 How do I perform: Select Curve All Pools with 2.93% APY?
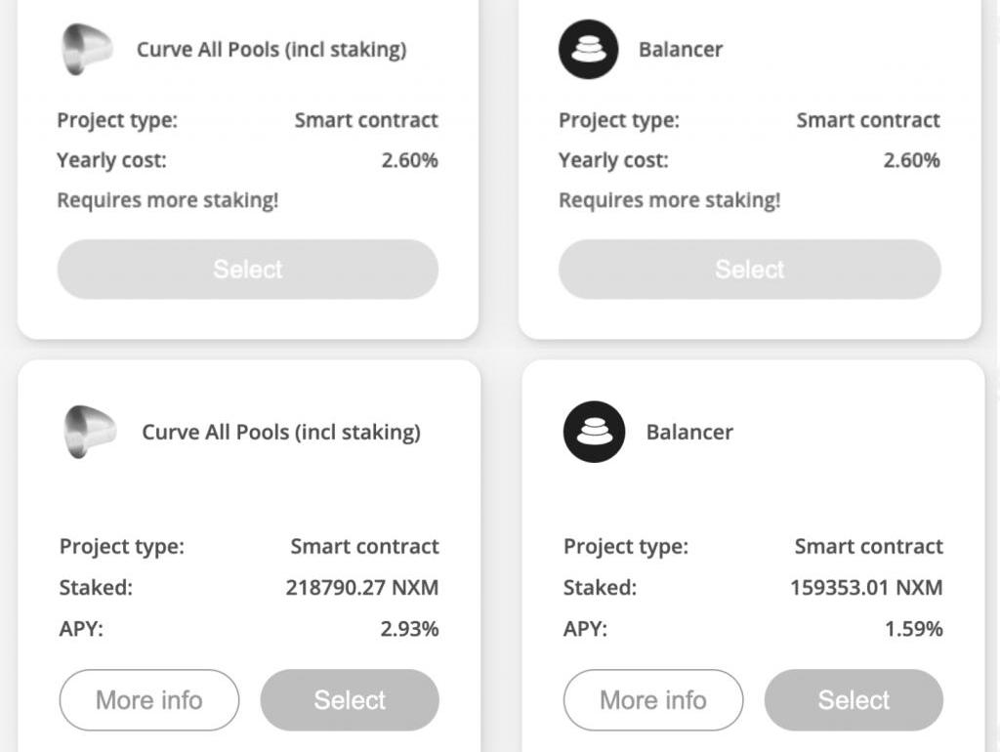tap(350, 699)
